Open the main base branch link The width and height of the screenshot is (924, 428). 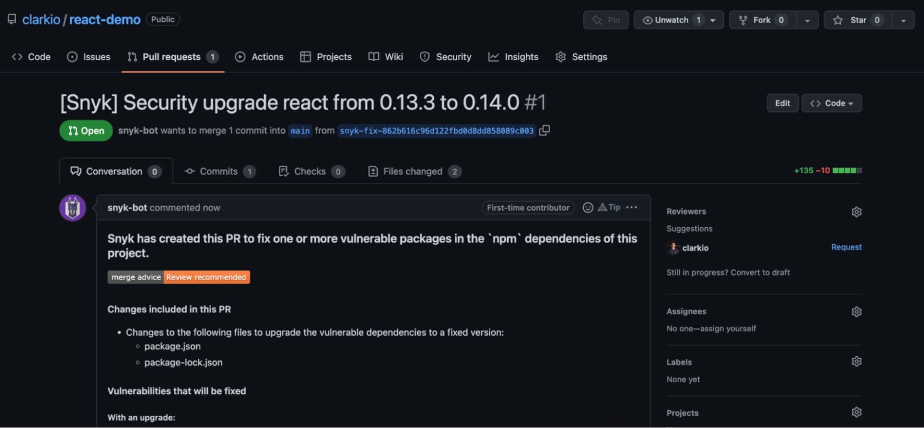tap(300, 131)
